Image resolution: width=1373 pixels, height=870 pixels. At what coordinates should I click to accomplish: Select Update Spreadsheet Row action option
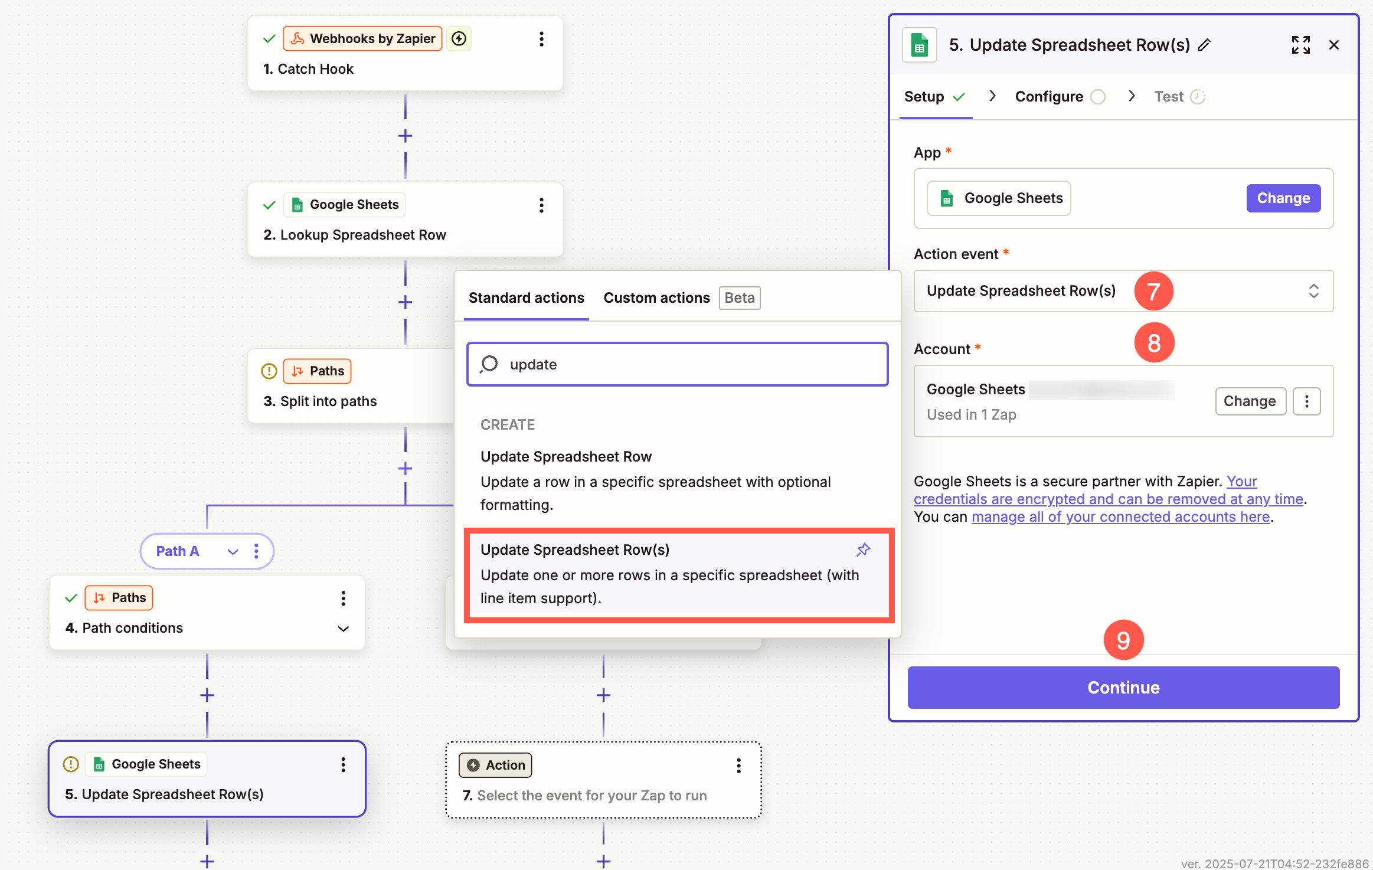[x=677, y=480]
